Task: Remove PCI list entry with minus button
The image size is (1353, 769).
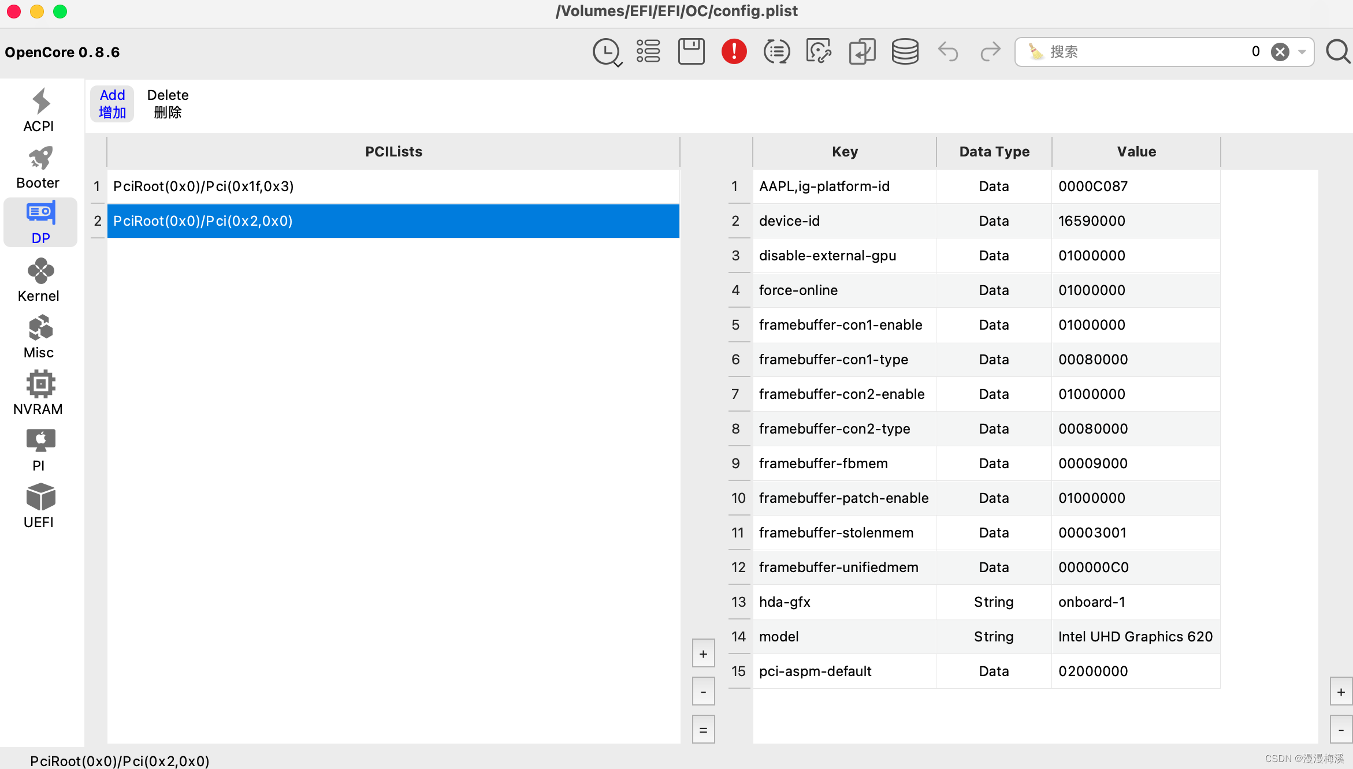Action: click(x=703, y=692)
